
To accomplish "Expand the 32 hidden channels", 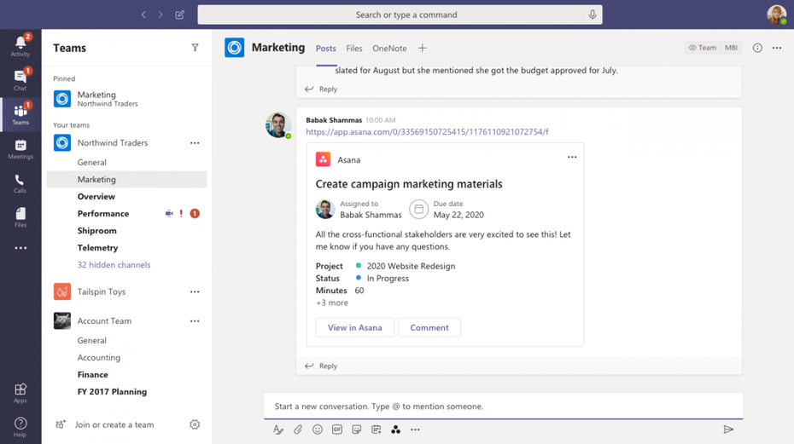I will click(x=114, y=264).
